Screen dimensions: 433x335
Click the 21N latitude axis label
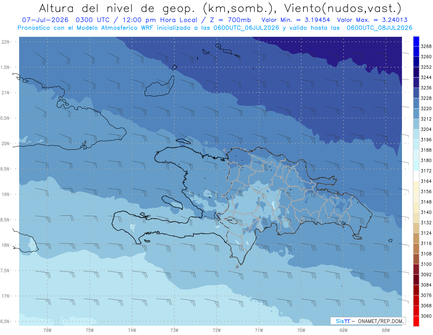[x=6, y=93]
